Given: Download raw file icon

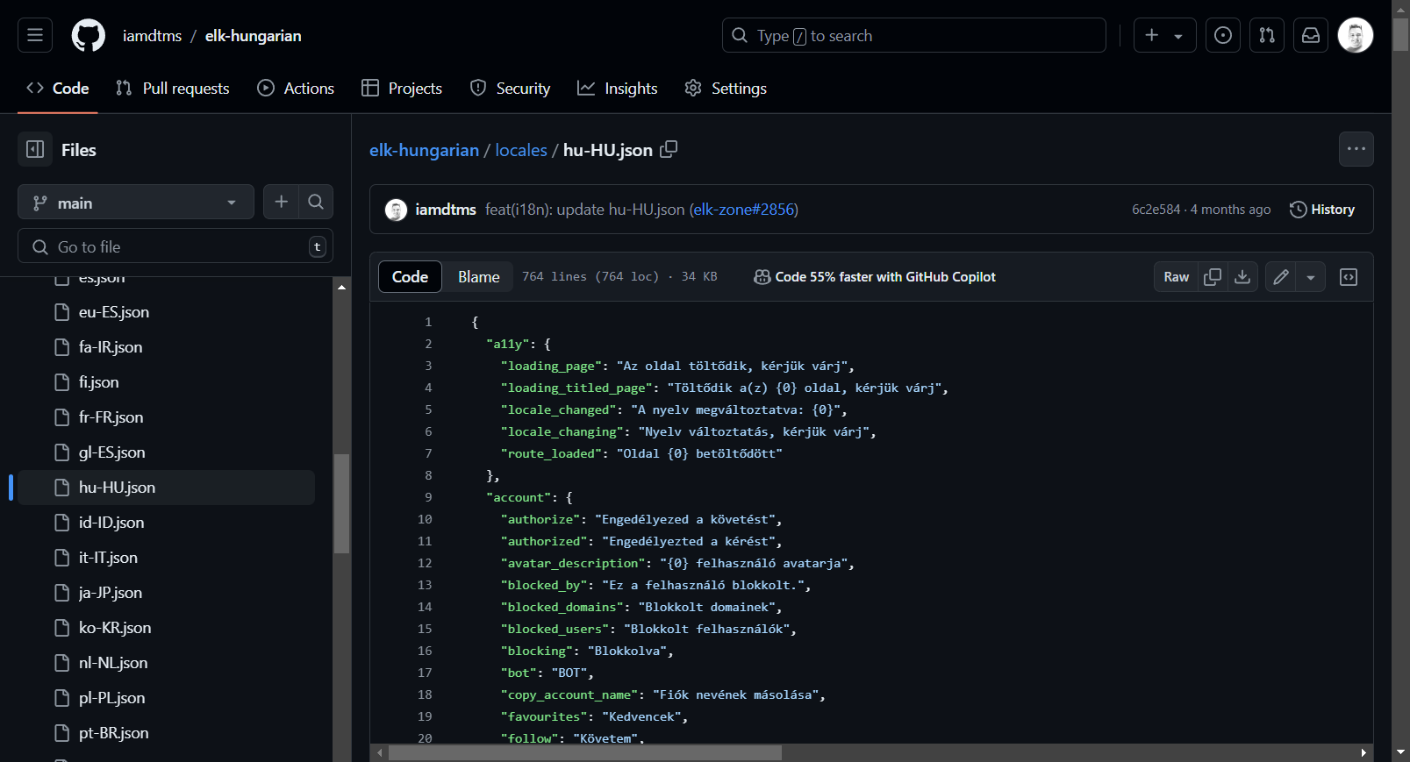Looking at the screenshot, I should click(1242, 277).
